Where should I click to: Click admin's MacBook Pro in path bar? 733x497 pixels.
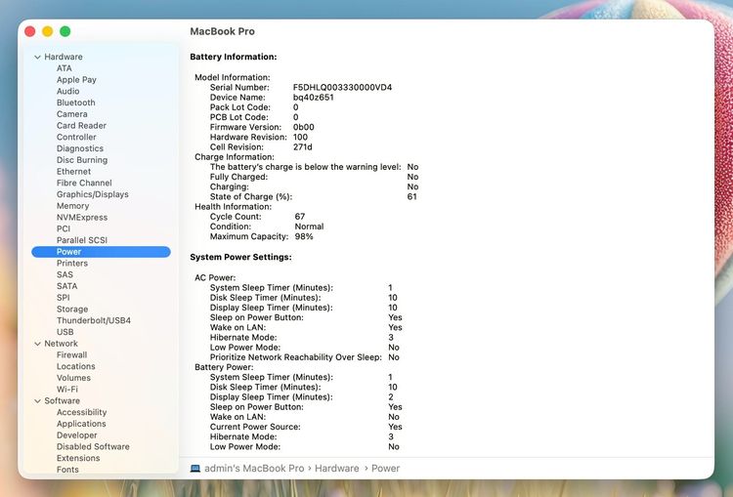pos(254,469)
